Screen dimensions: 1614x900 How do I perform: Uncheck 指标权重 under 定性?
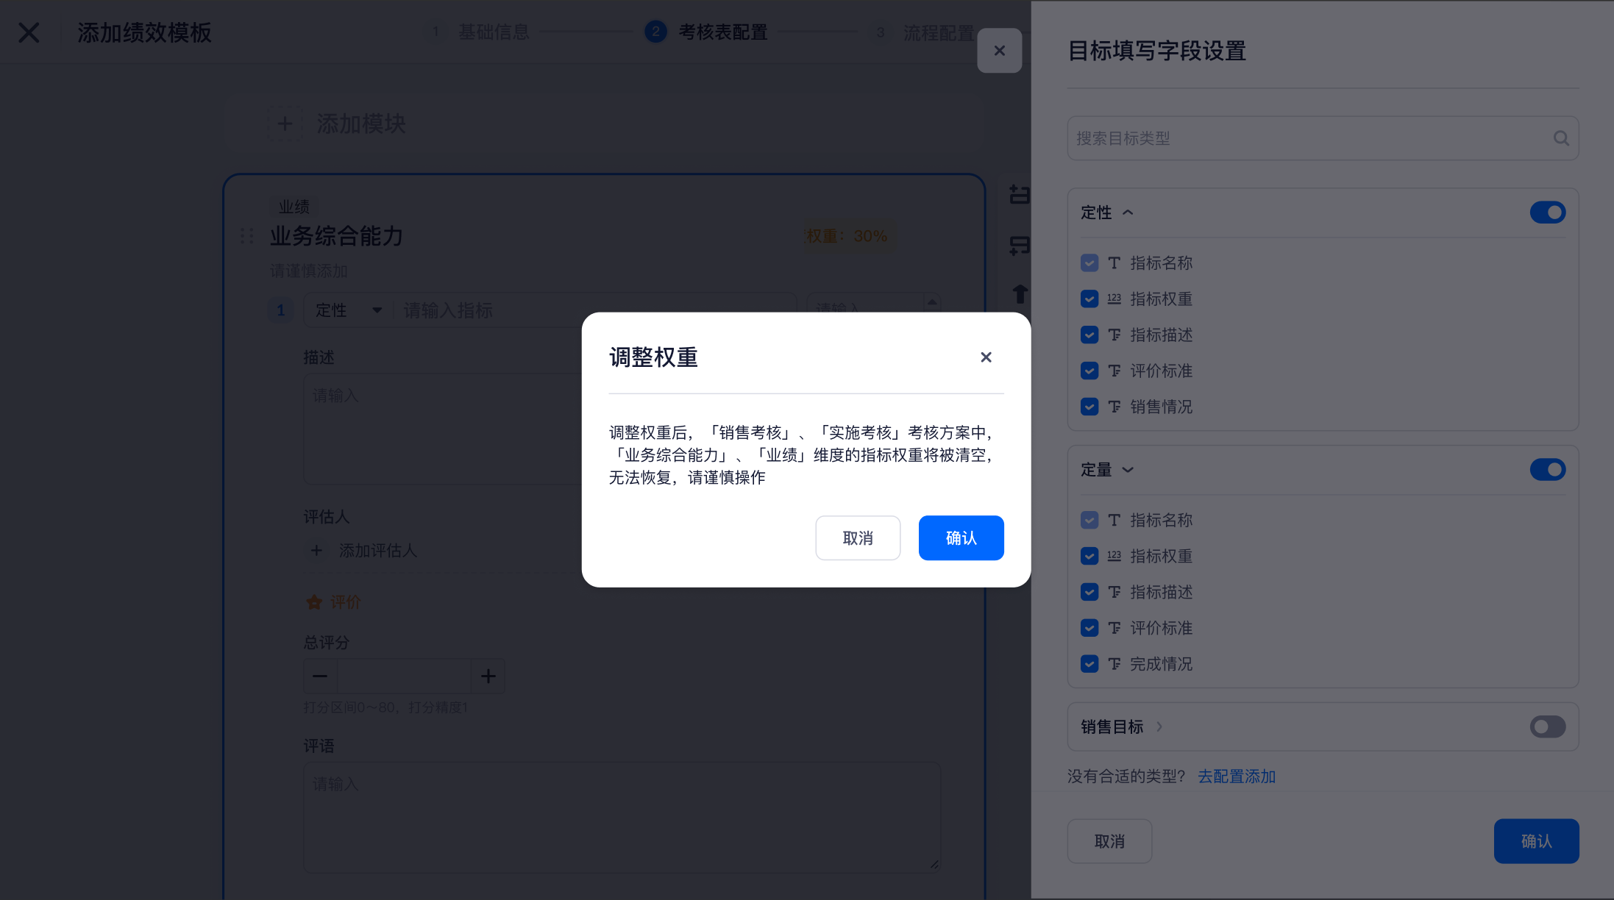pyautogui.click(x=1089, y=299)
